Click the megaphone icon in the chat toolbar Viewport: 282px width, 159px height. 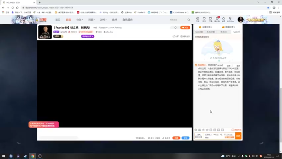[203, 130]
